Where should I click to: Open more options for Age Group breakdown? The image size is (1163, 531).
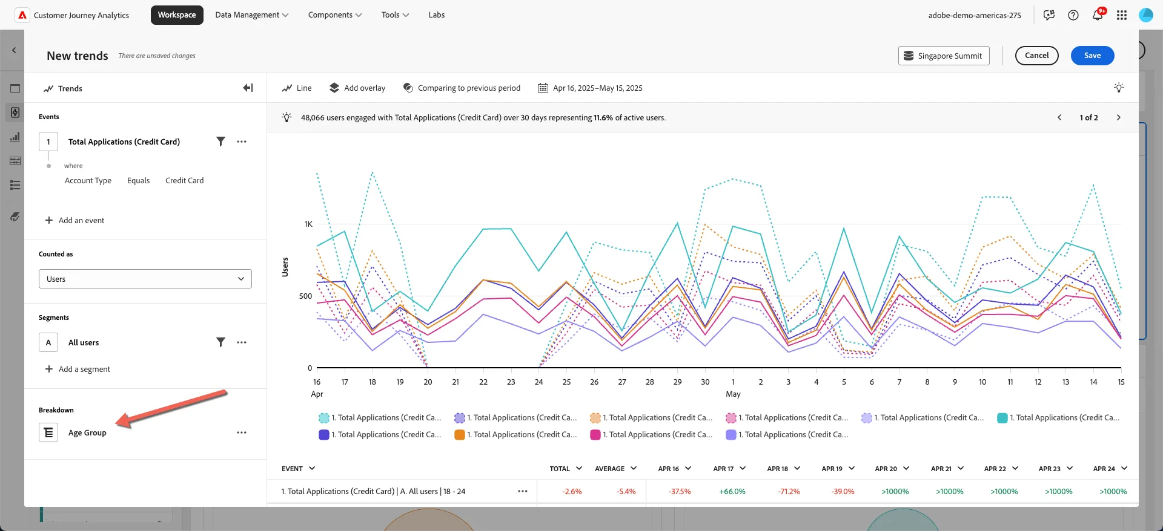pyautogui.click(x=242, y=432)
